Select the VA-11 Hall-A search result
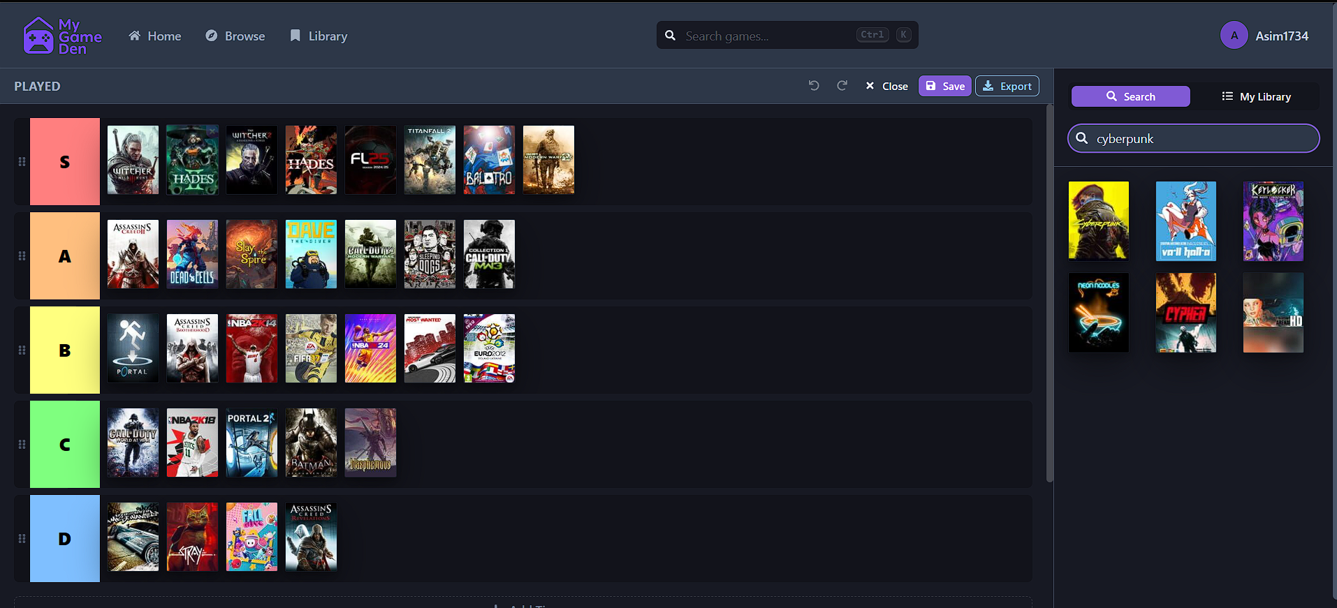The image size is (1337, 608). tap(1185, 221)
